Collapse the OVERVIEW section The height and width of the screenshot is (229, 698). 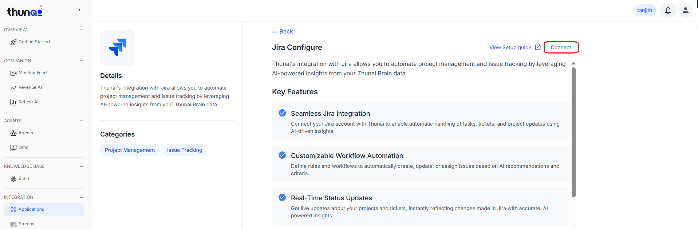pos(82,30)
